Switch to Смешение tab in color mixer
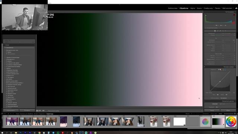238x134 pixels. [215, 104]
